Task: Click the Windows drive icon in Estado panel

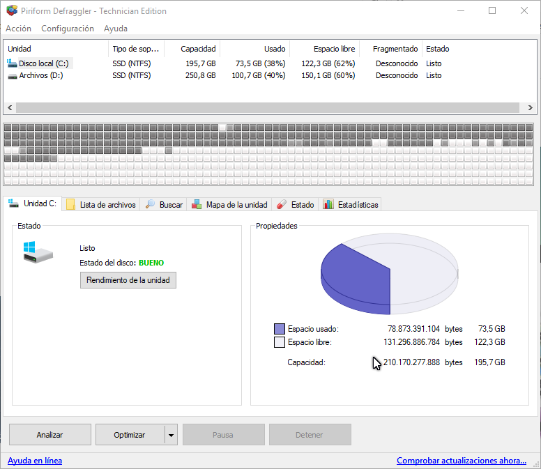Action: point(38,252)
